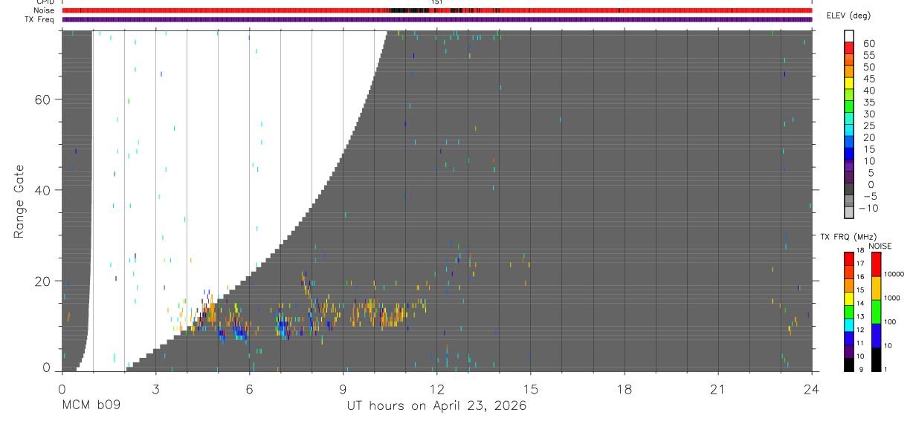Screen dimensions: 913x421
Task: Click the '24' tick on the UT hours axis
Action: click(x=812, y=388)
